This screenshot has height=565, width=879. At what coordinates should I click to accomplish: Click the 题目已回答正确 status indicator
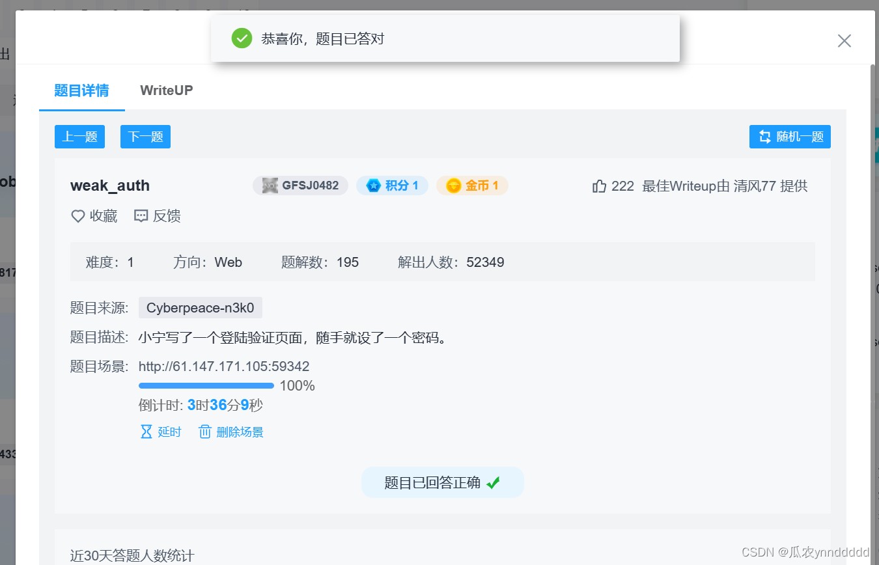[442, 482]
